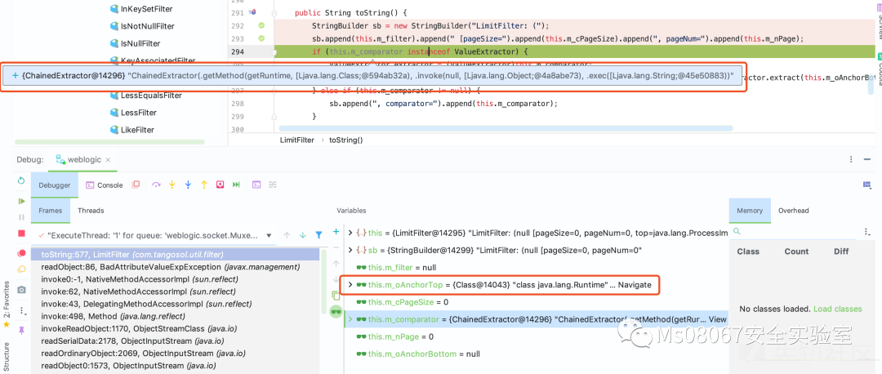
Task: Switch to the Threads tab
Action: point(91,211)
